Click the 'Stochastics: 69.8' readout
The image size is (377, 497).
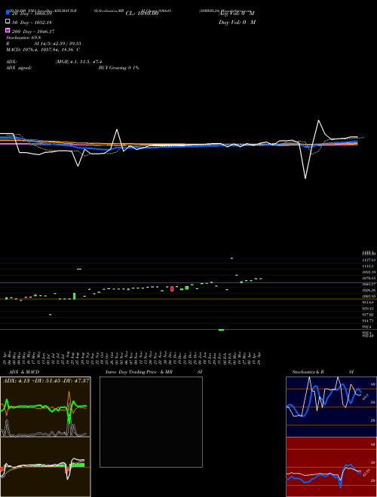pos(23,38)
